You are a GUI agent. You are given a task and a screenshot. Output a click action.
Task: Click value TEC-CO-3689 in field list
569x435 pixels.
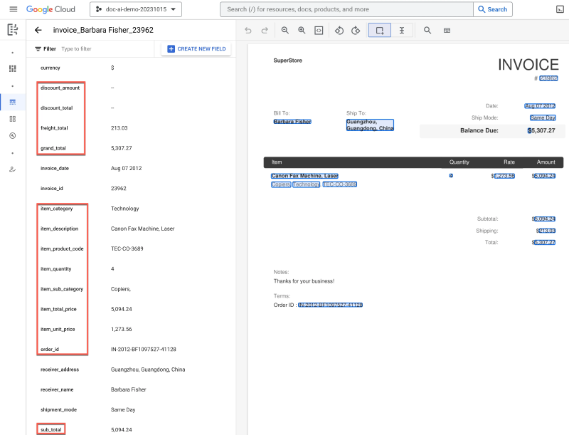tap(127, 248)
